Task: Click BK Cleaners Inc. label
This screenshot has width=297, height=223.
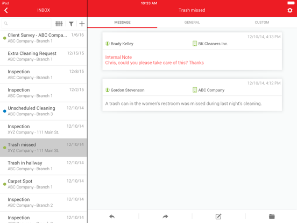Action: tap(213, 44)
